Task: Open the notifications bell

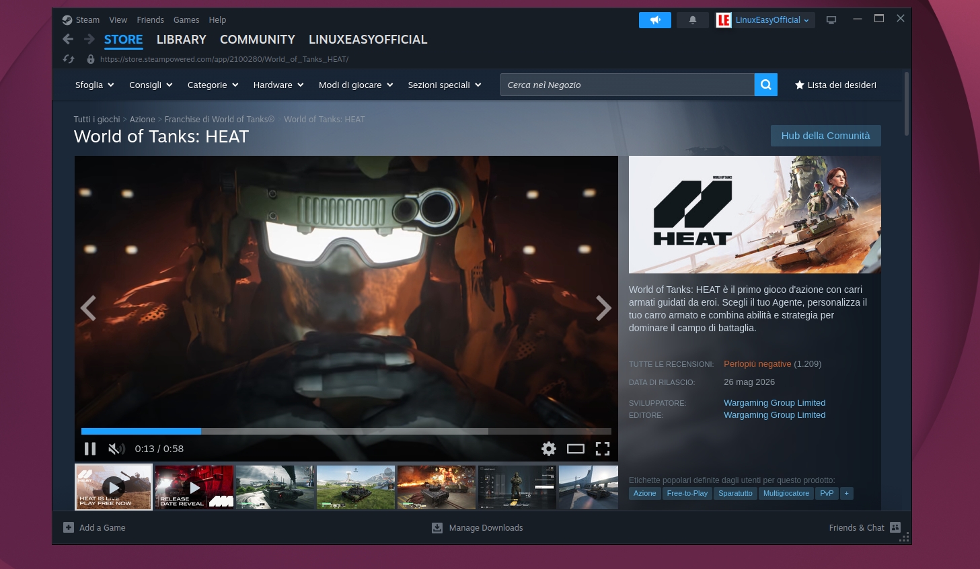Action: point(692,20)
